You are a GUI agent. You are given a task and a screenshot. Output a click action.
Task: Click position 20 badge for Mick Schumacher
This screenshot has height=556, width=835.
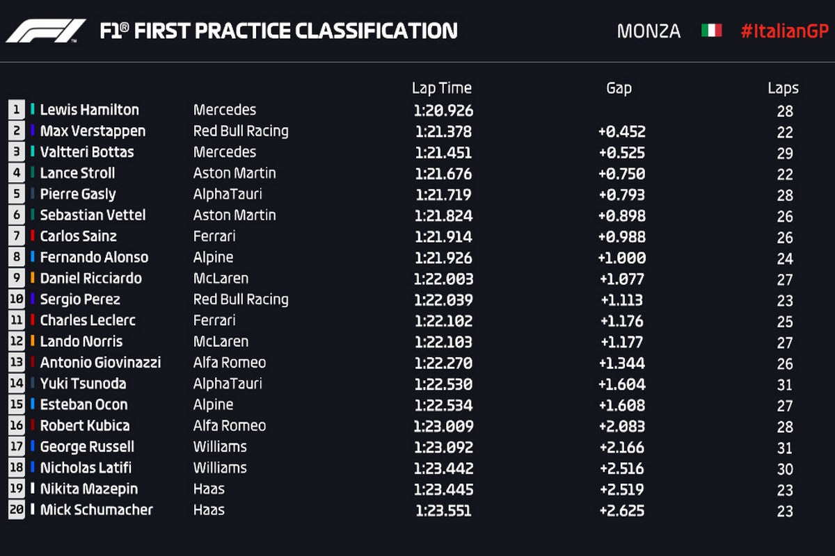(x=16, y=510)
